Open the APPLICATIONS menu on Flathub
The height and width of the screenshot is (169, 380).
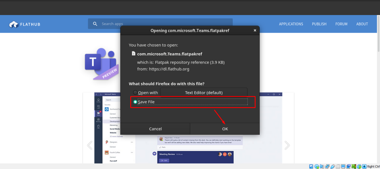coord(291,24)
